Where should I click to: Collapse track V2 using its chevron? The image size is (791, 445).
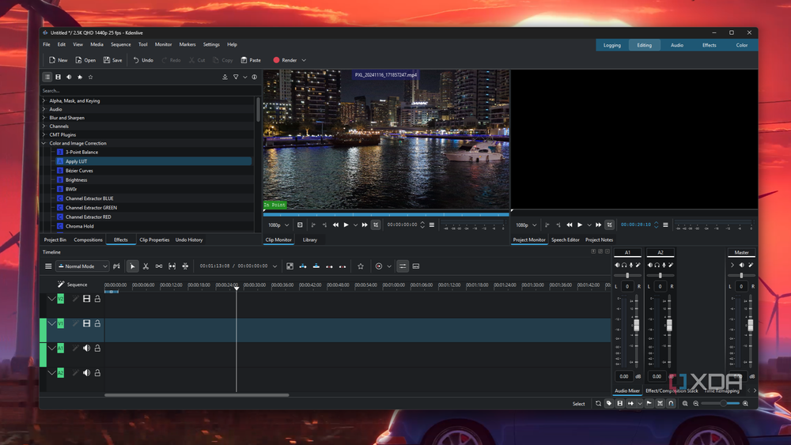click(51, 299)
